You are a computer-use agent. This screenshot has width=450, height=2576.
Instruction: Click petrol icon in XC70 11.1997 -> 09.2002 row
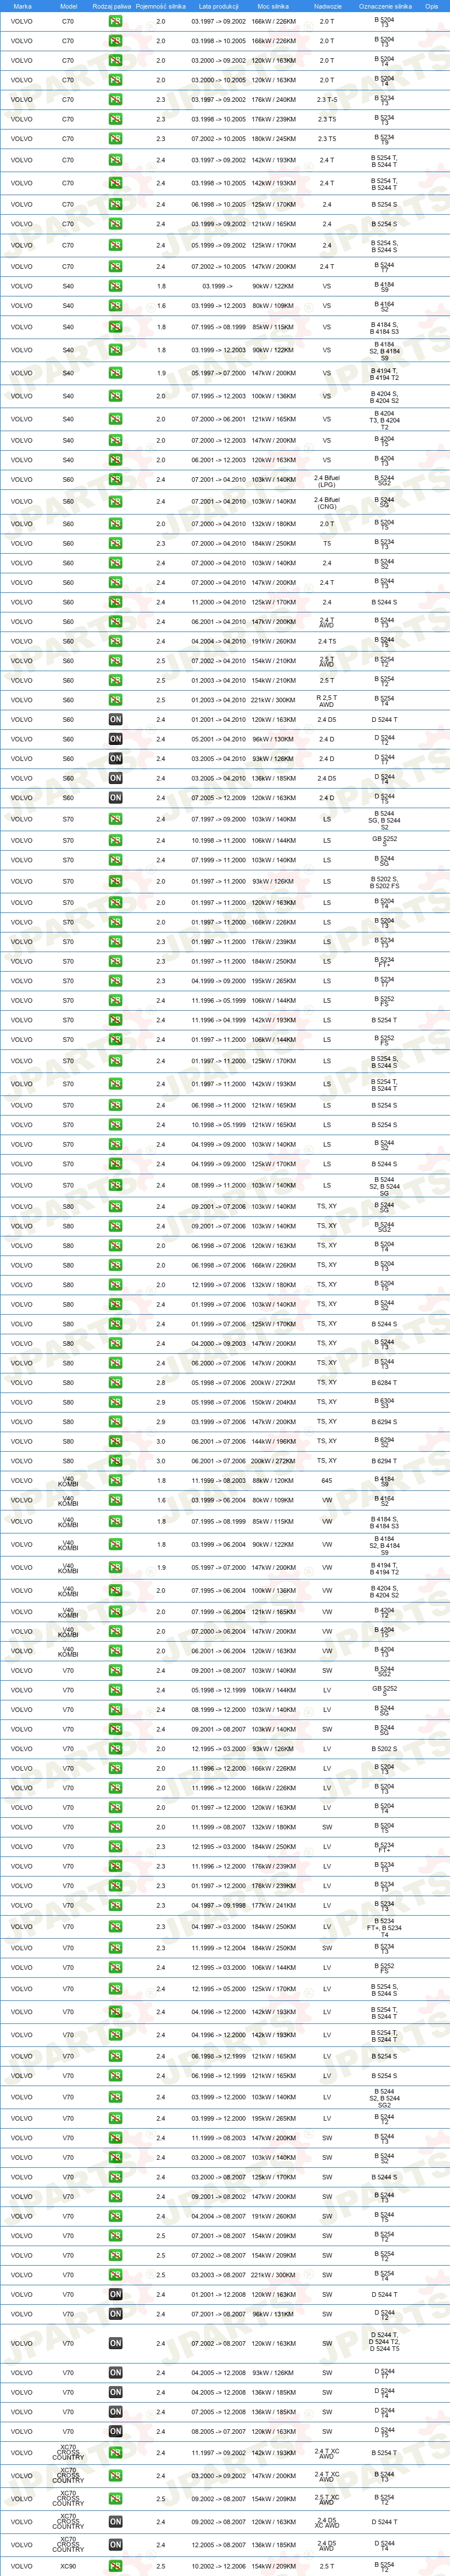(x=116, y=2452)
